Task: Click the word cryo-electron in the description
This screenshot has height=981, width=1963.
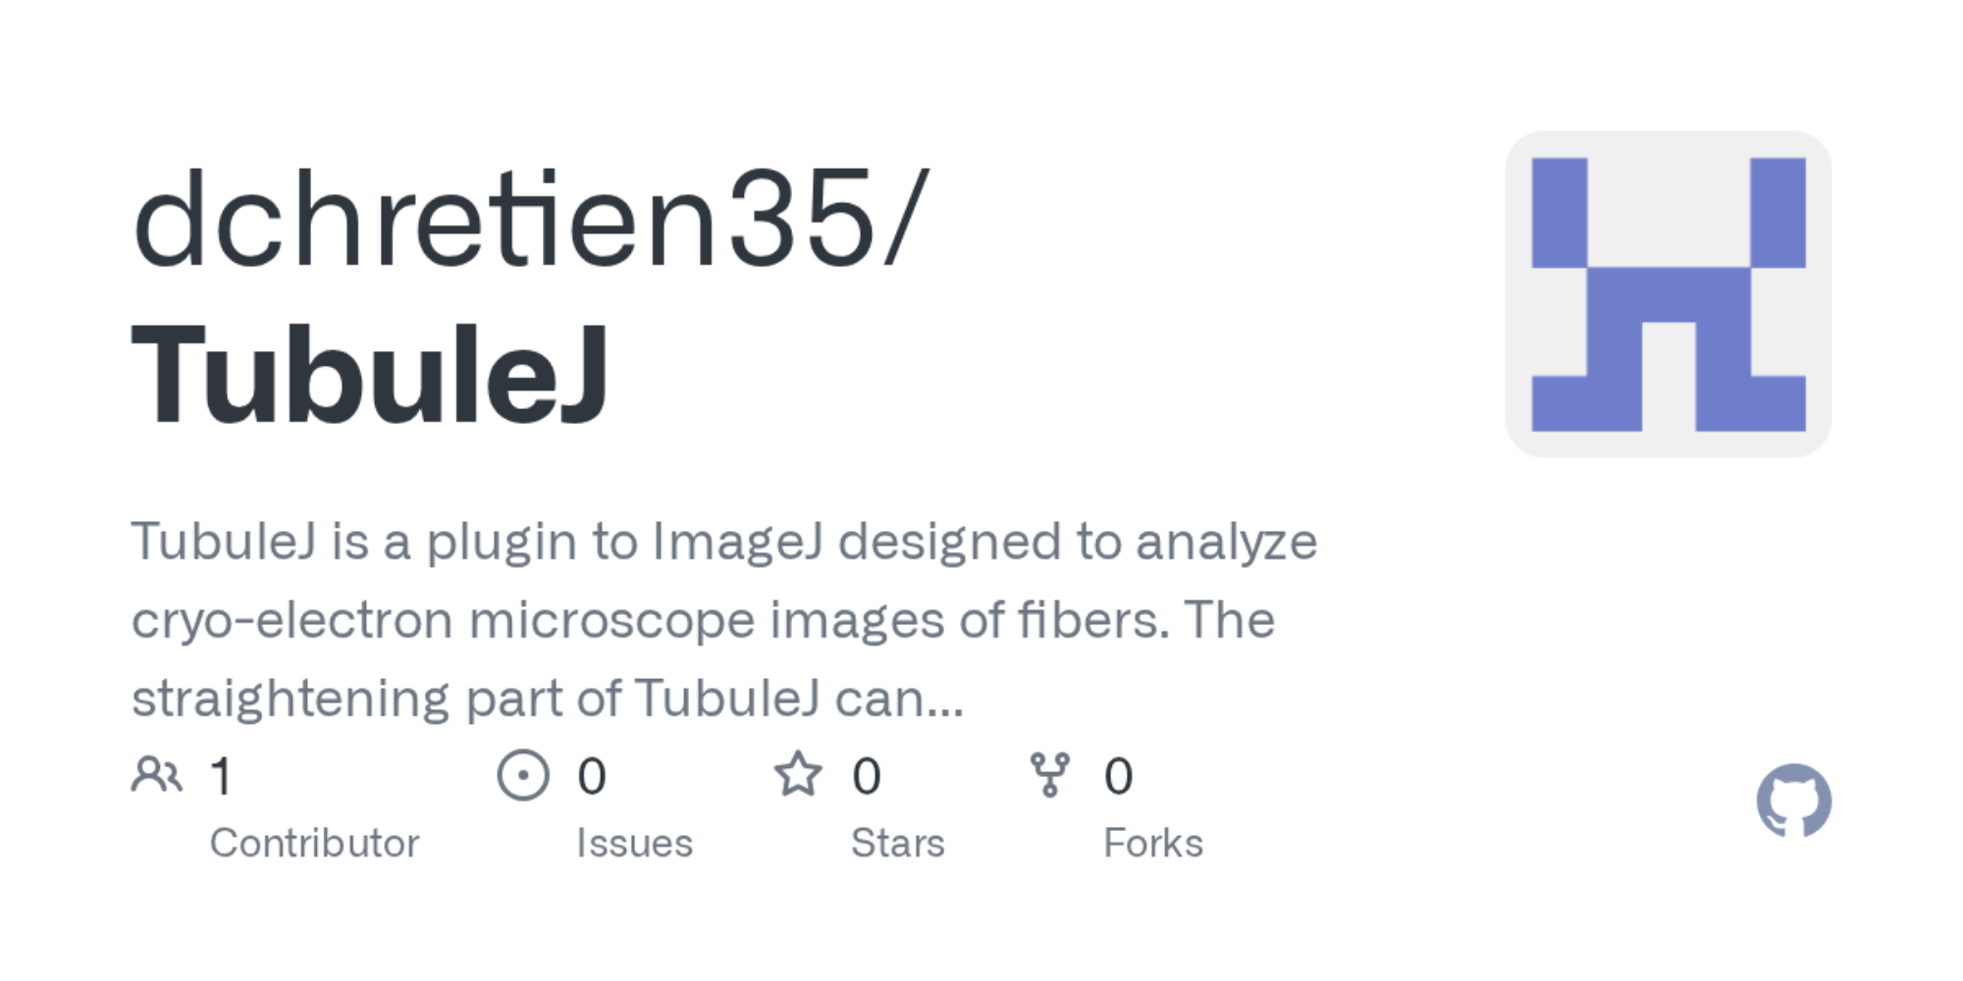Action: [x=292, y=621]
